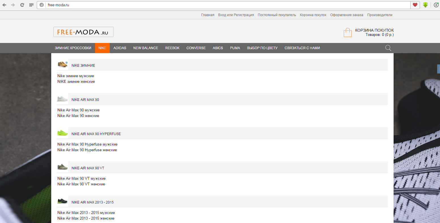This screenshot has height=223, width=440.
Task: Open the site search magnifier icon
Action: [388, 48]
